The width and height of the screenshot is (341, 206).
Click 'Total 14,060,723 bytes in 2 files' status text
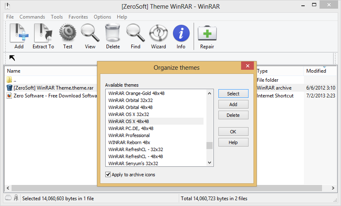point(214,199)
